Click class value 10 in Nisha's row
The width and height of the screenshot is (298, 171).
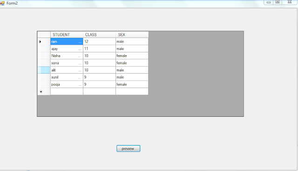[x=99, y=56]
